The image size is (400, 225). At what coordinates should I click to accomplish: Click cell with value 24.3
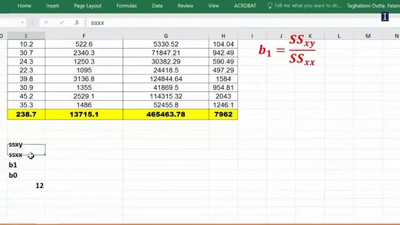click(x=26, y=61)
